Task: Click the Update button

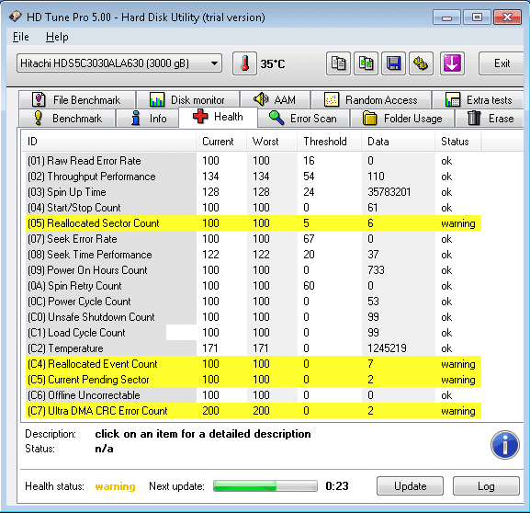Action: point(410,486)
